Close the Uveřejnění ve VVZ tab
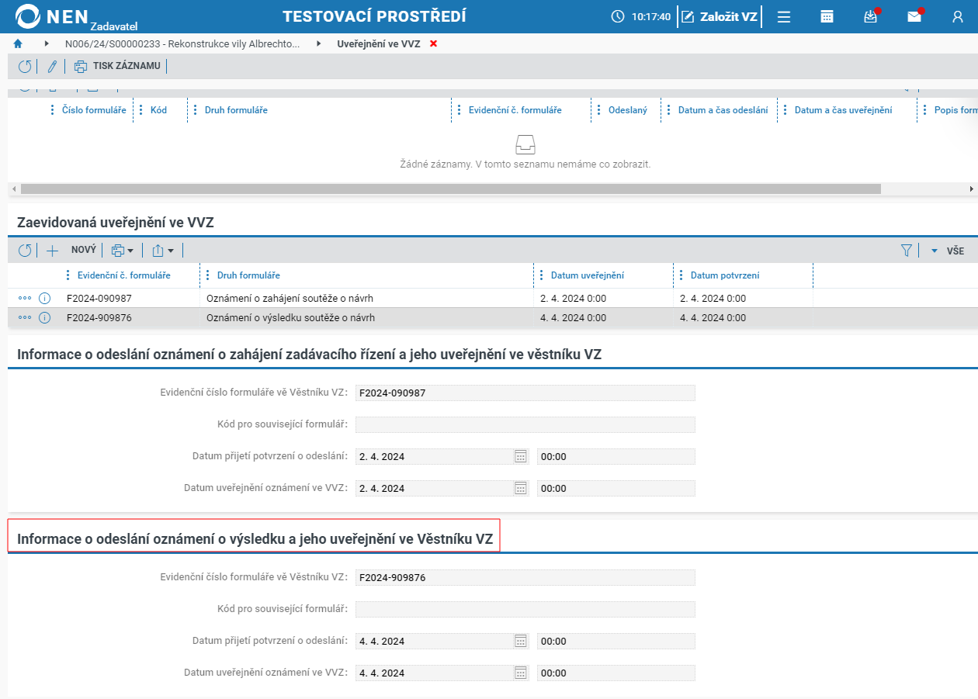The image size is (978, 699). [x=433, y=44]
